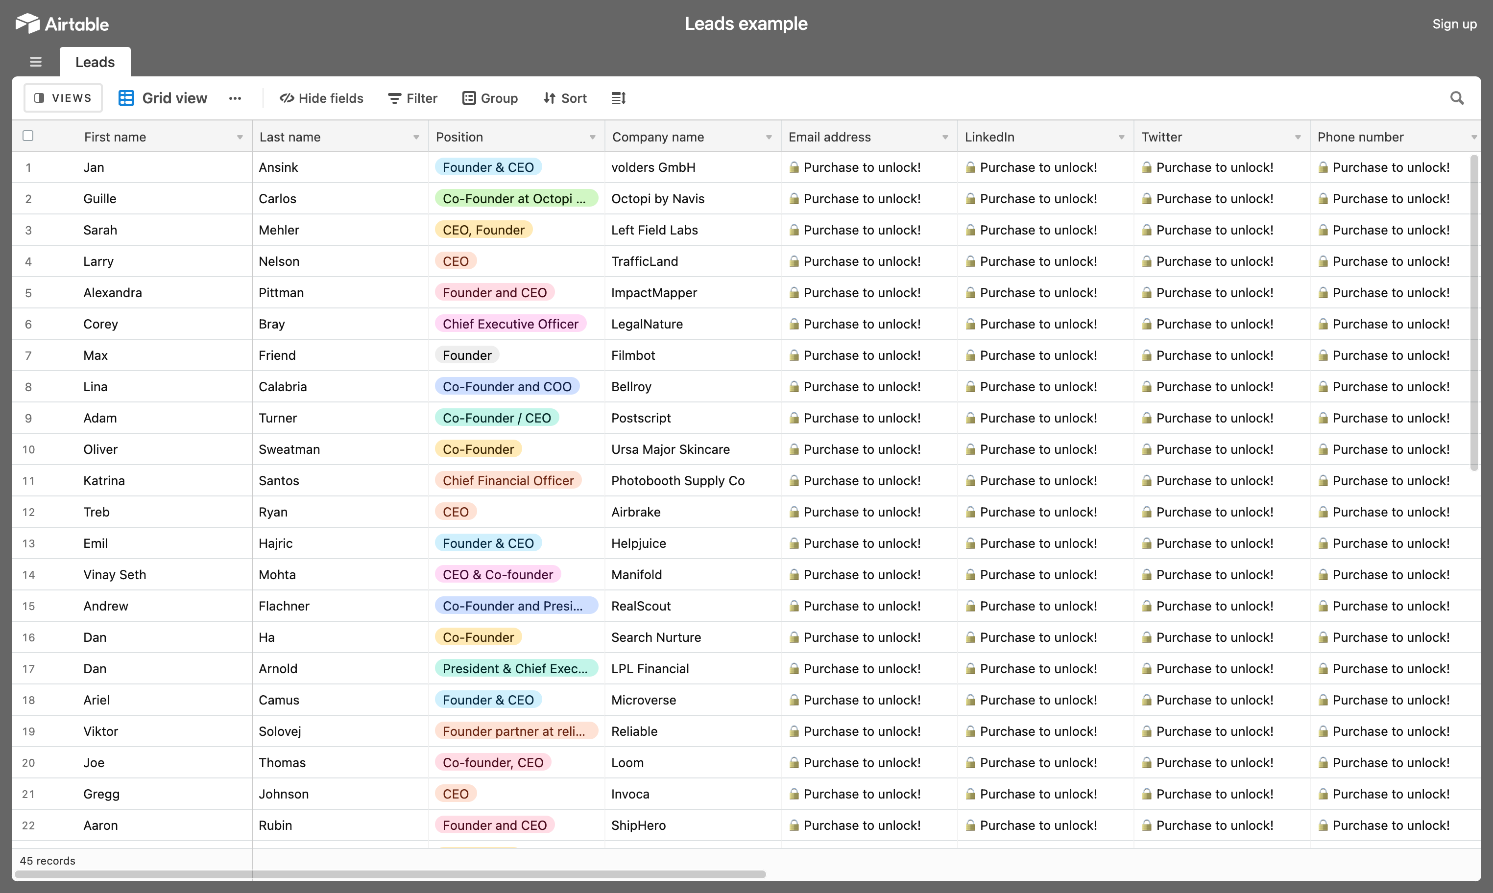The image size is (1493, 893).
Task: Click the CEO & Co-founder tag for Vinay
Action: pyautogui.click(x=498, y=574)
